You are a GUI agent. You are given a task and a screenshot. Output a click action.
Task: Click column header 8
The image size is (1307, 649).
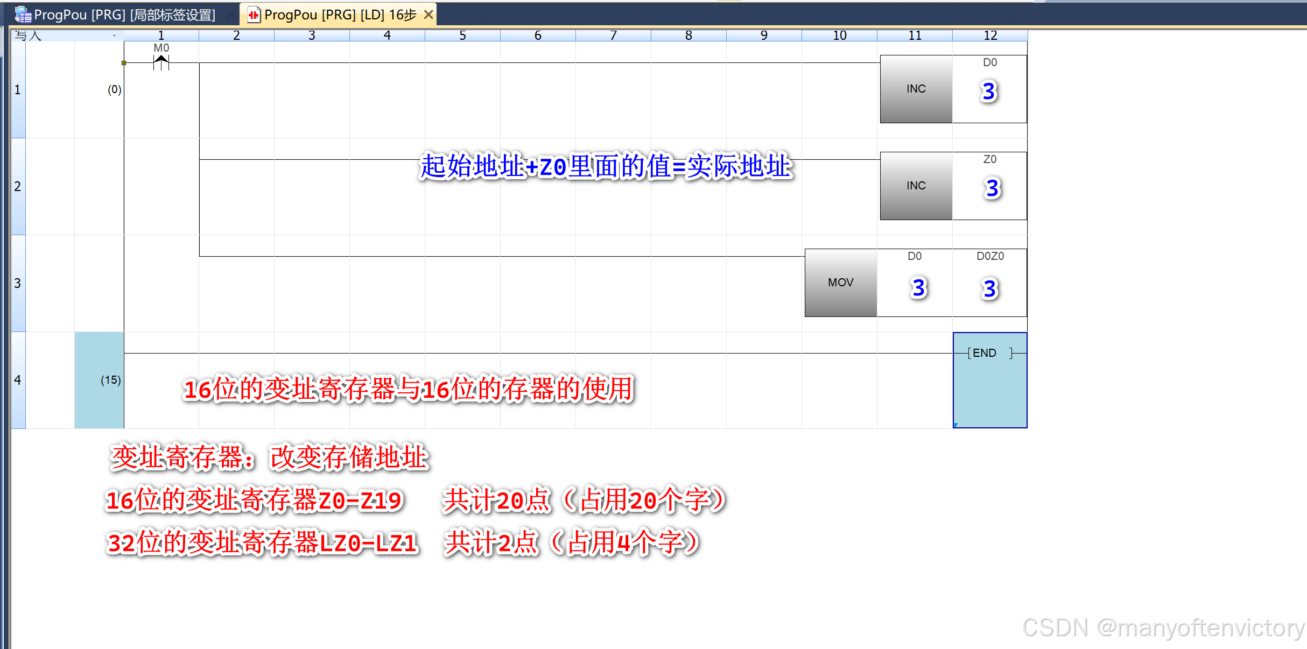click(x=688, y=36)
